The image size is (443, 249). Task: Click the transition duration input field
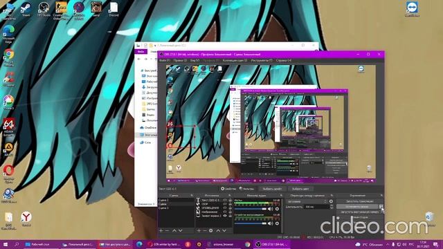(x=316, y=207)
